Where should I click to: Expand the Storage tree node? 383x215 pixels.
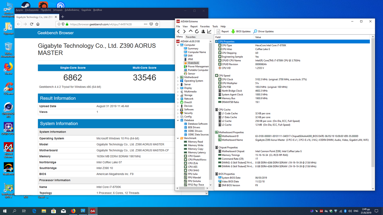(x=178, y=95)
